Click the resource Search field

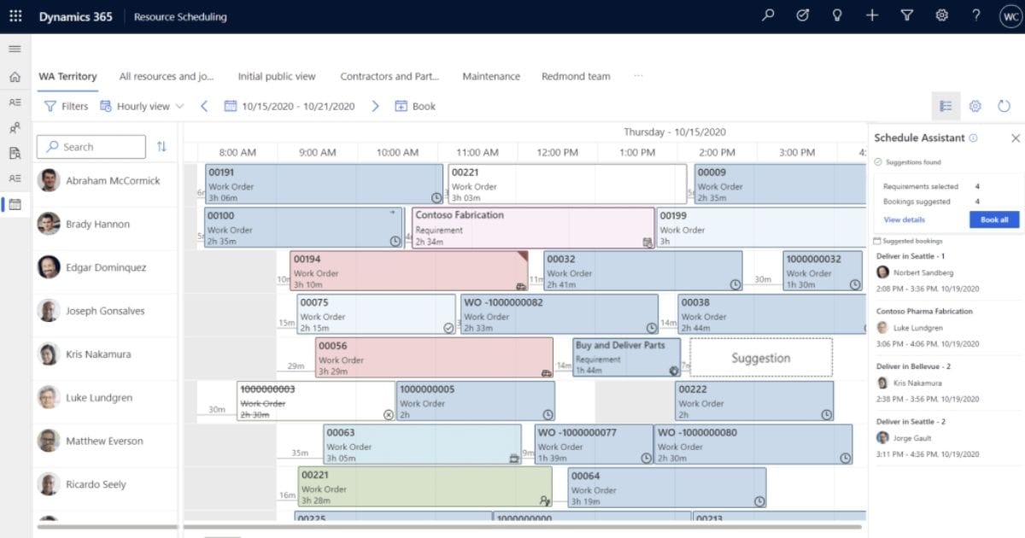91,147
